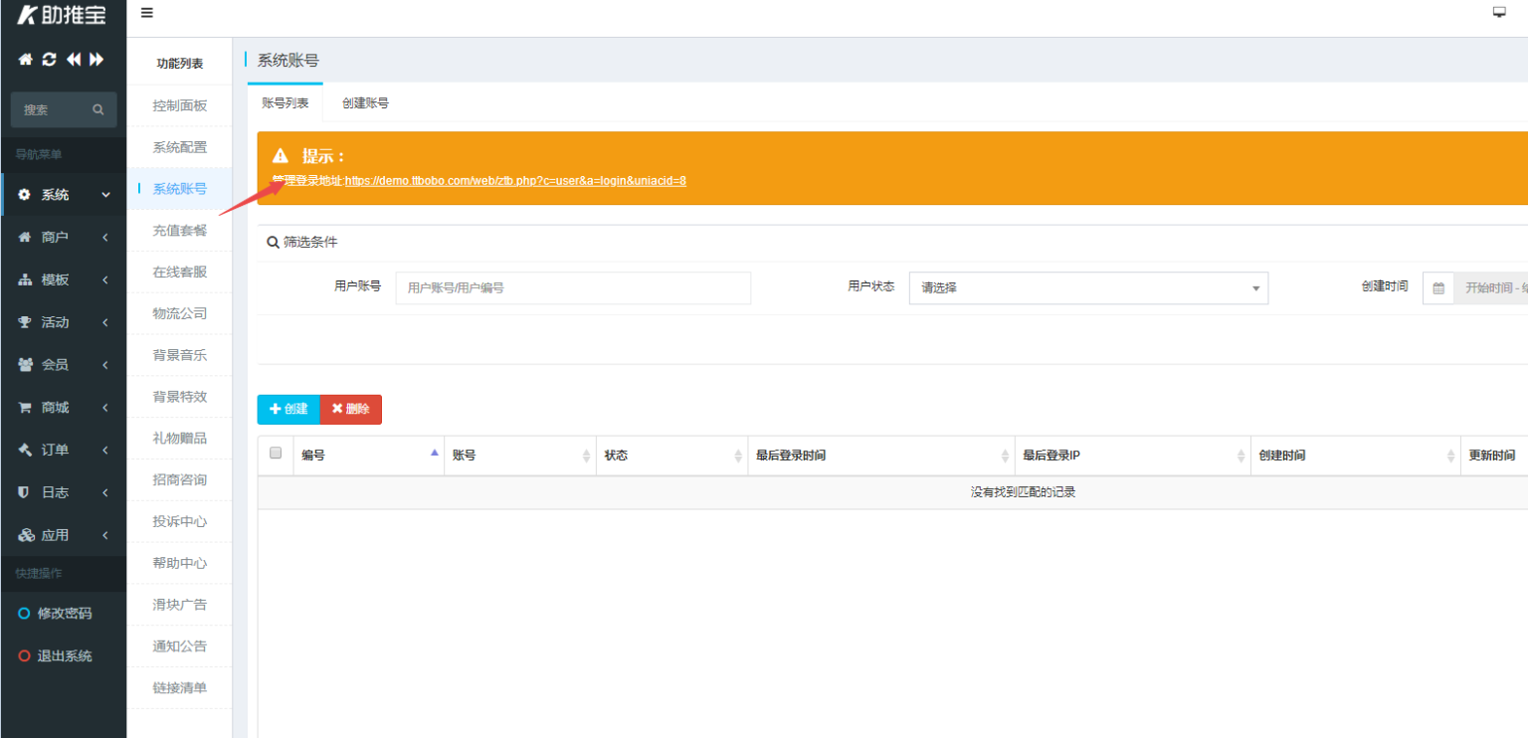This screenshot has width=1528, height=738.
Task: Click the home icon in the sidebar
Action: pyautogui.click(x=24, y=59)
